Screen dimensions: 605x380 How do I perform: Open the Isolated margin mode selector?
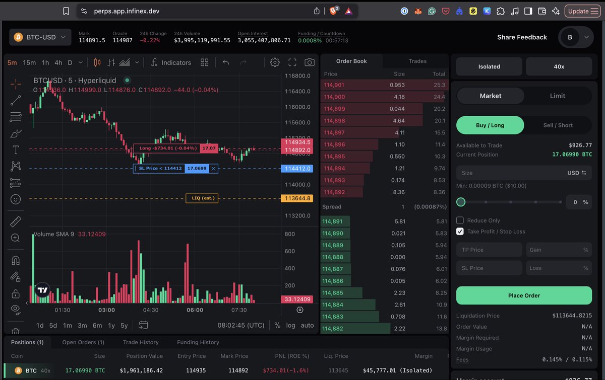(x=489, y=66)
